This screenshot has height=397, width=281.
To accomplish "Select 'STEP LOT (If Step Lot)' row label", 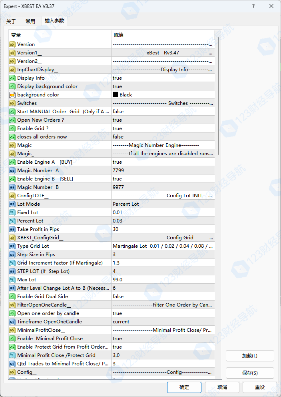I will coord(43,271).
